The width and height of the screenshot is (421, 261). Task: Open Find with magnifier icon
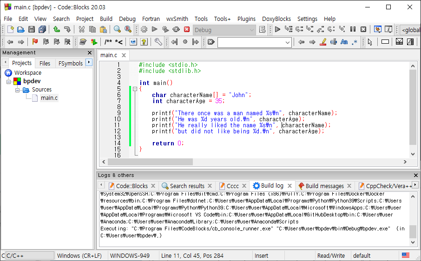pos(118,30)
